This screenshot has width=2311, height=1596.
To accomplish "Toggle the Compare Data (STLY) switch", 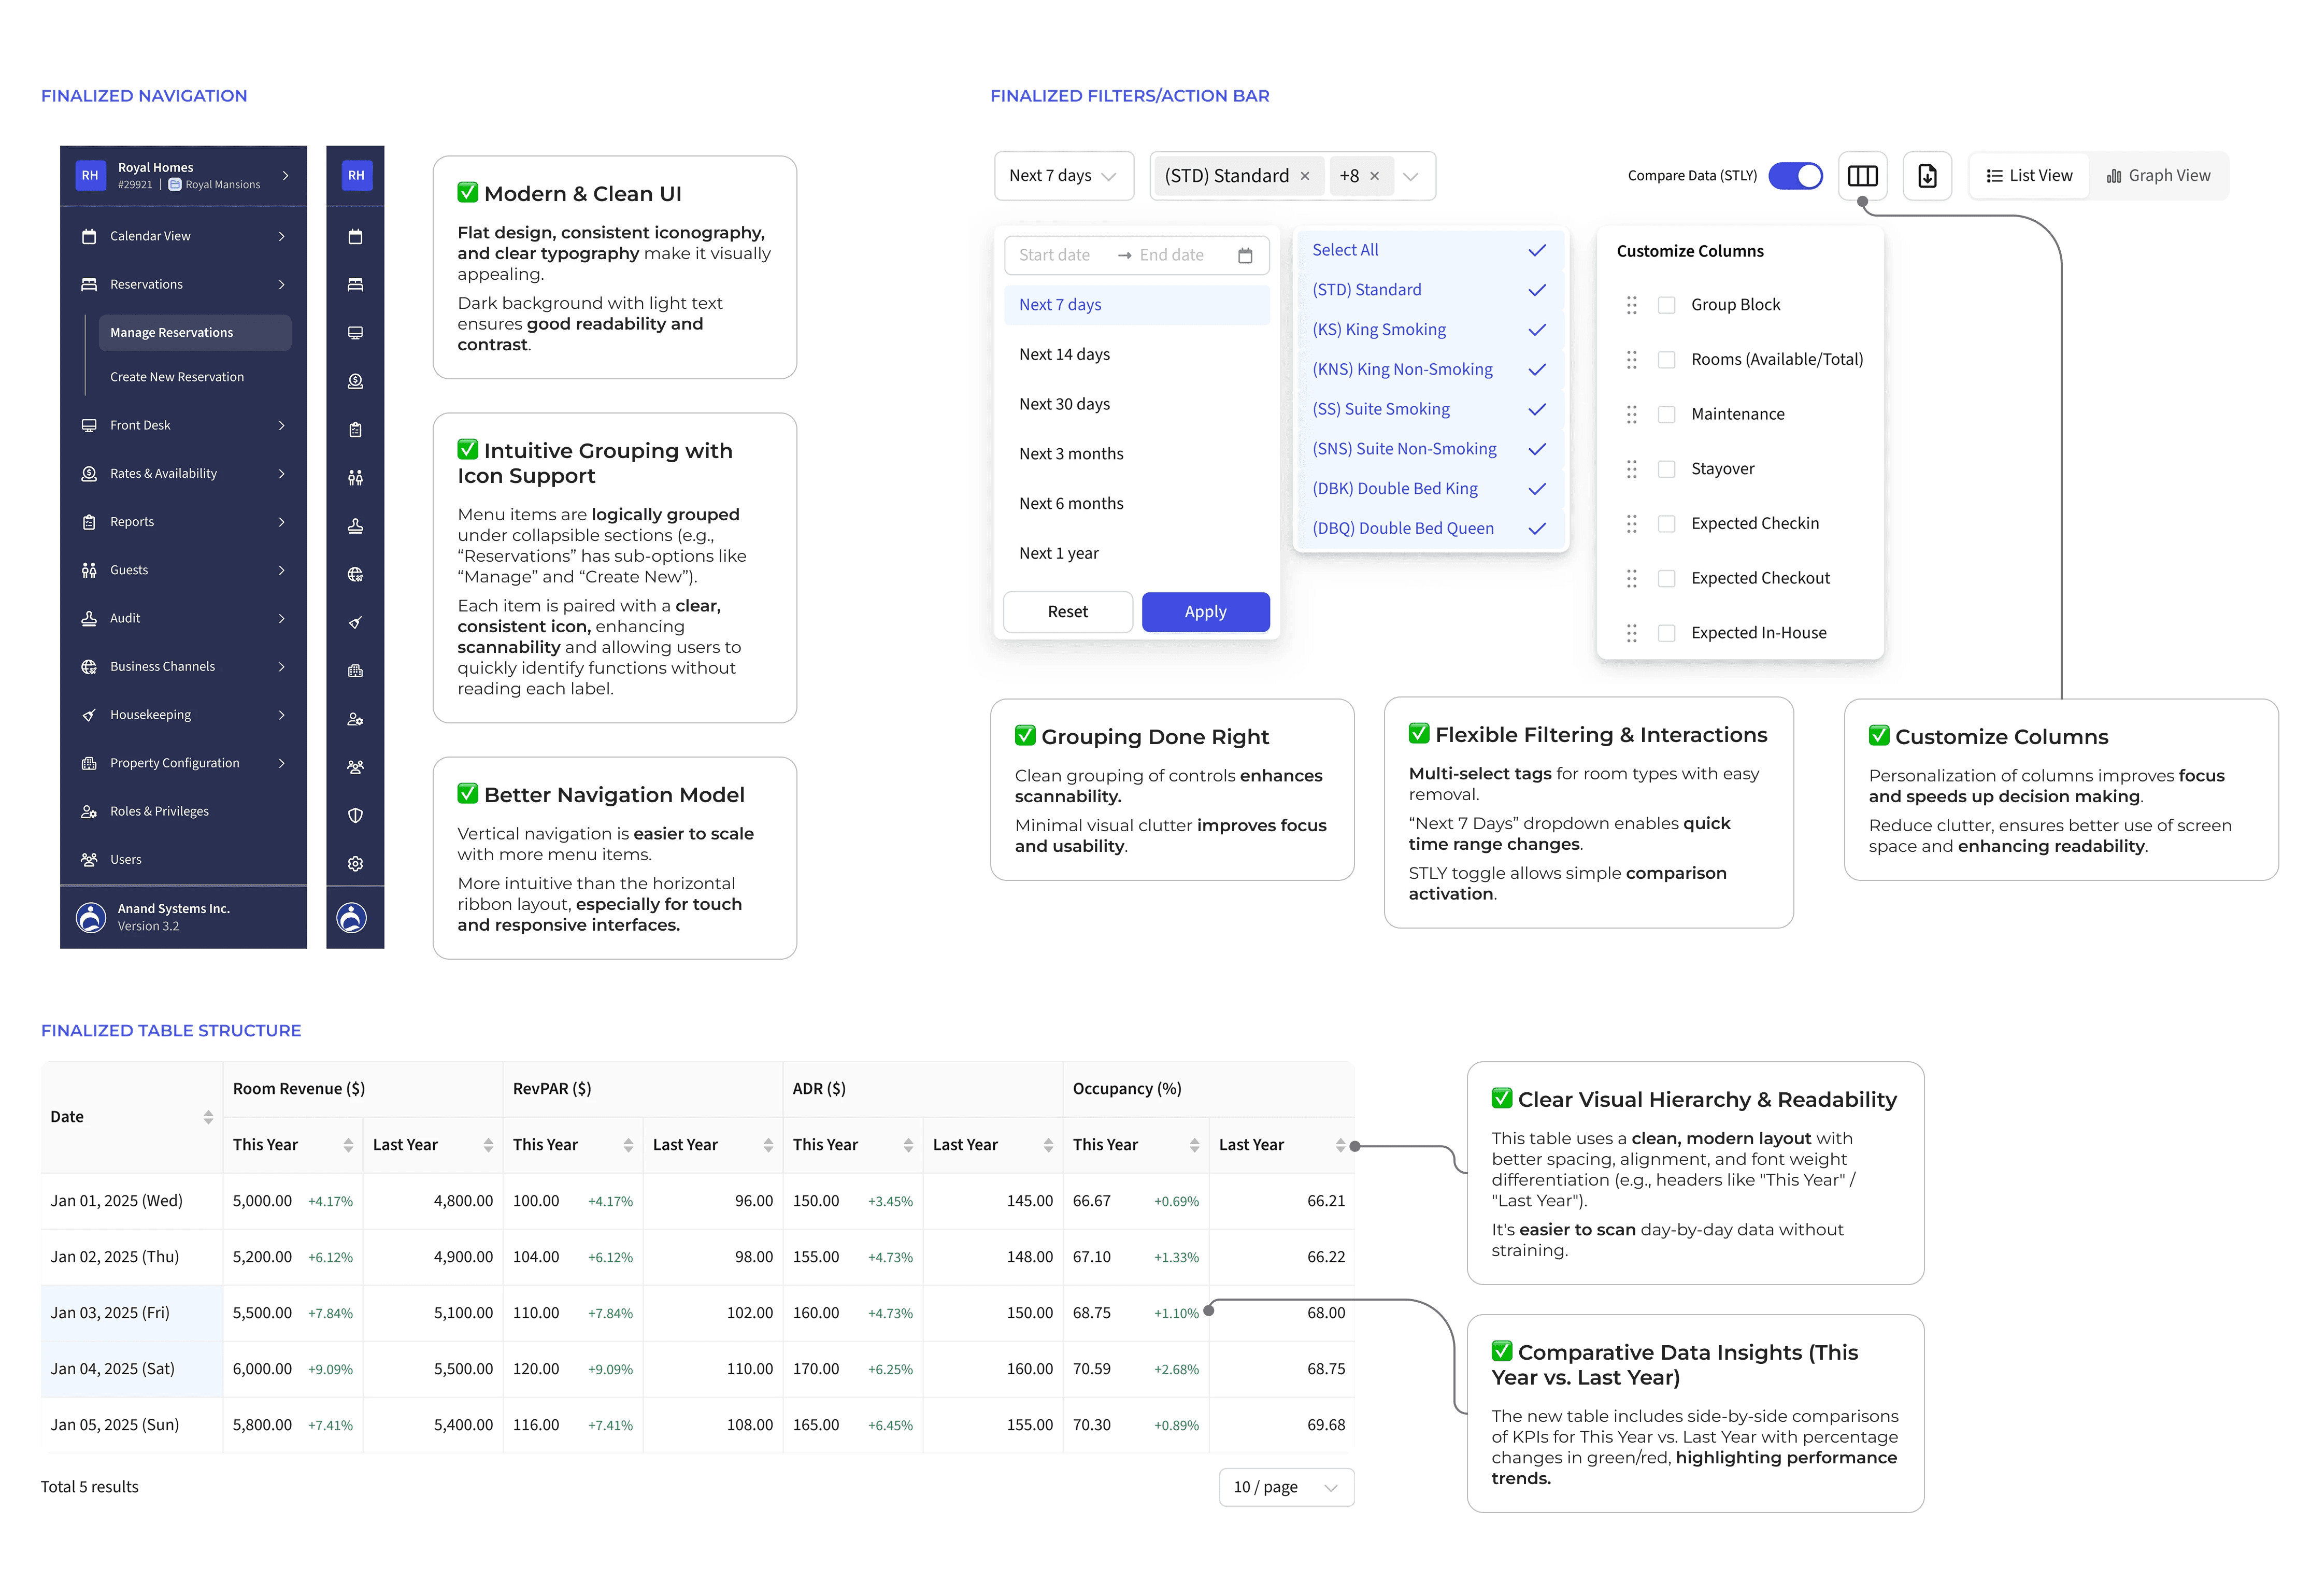I will tap(1795, 176).
